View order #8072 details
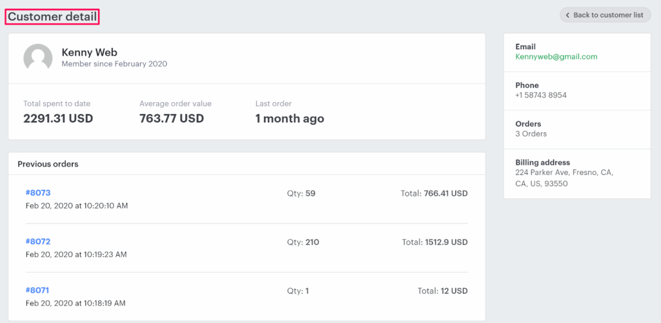661x323 pixels. [x=37, y=242]
